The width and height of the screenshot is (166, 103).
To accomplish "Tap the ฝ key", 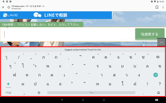I will pyautogui.click(x=135, y=84).
